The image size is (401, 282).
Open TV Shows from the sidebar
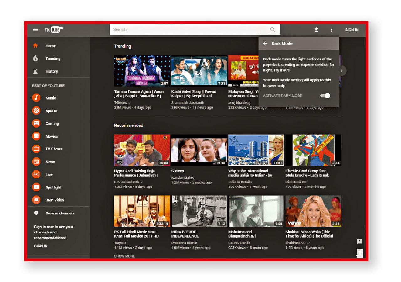[54, 149]
